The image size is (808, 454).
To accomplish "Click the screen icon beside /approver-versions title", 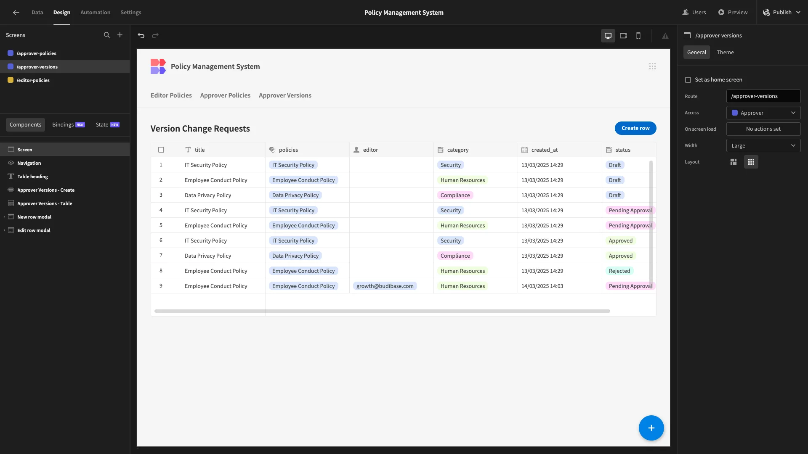I will (687, 36).
